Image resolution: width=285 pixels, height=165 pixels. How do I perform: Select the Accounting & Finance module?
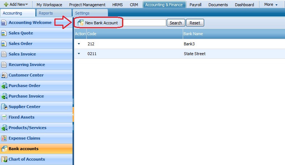164,5
